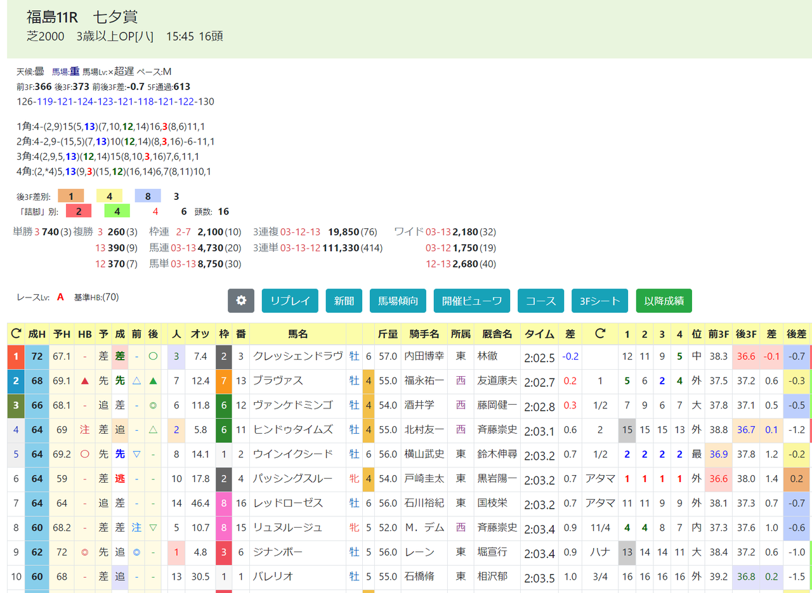This screenshot has width=812, height=593.
Task: Click jockey name 内田博幸
Action: pos(424,356)
